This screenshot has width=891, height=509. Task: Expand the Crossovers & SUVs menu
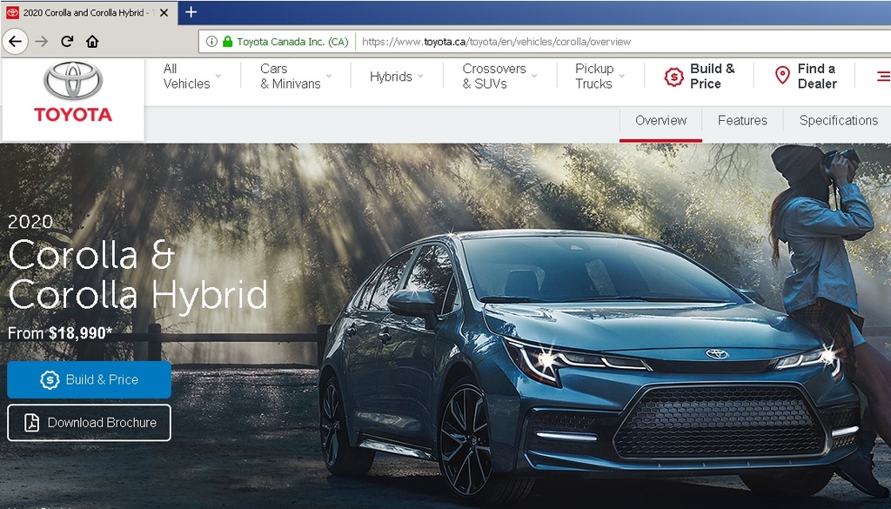pyautogui.click(x=499, y=76)
